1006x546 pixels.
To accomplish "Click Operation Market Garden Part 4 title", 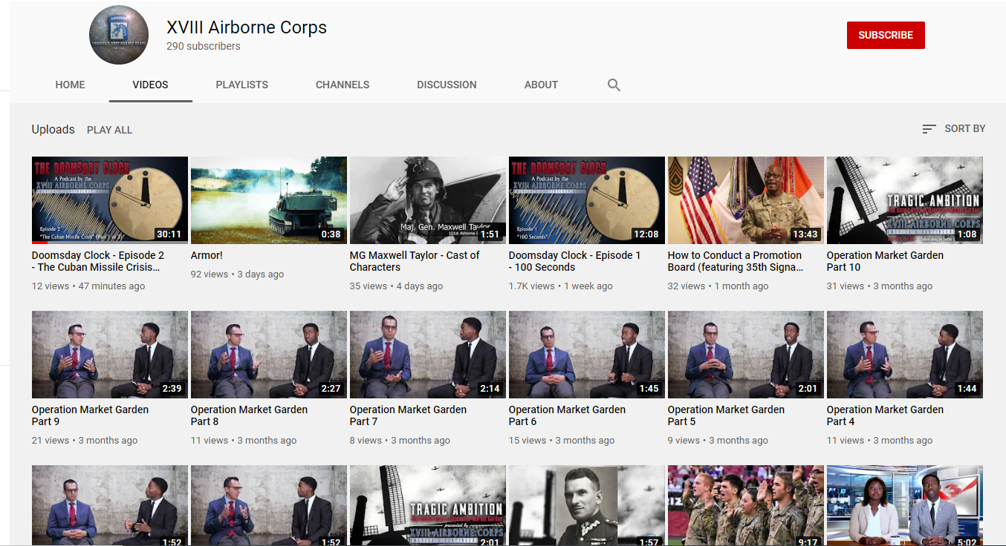I will 885,415.
